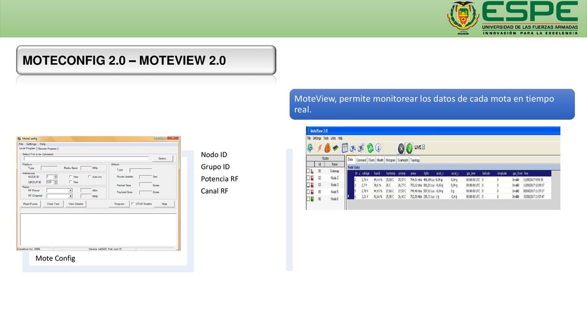Click the red Node 3 status icon

pyautogui.click(x=312, y=185)
